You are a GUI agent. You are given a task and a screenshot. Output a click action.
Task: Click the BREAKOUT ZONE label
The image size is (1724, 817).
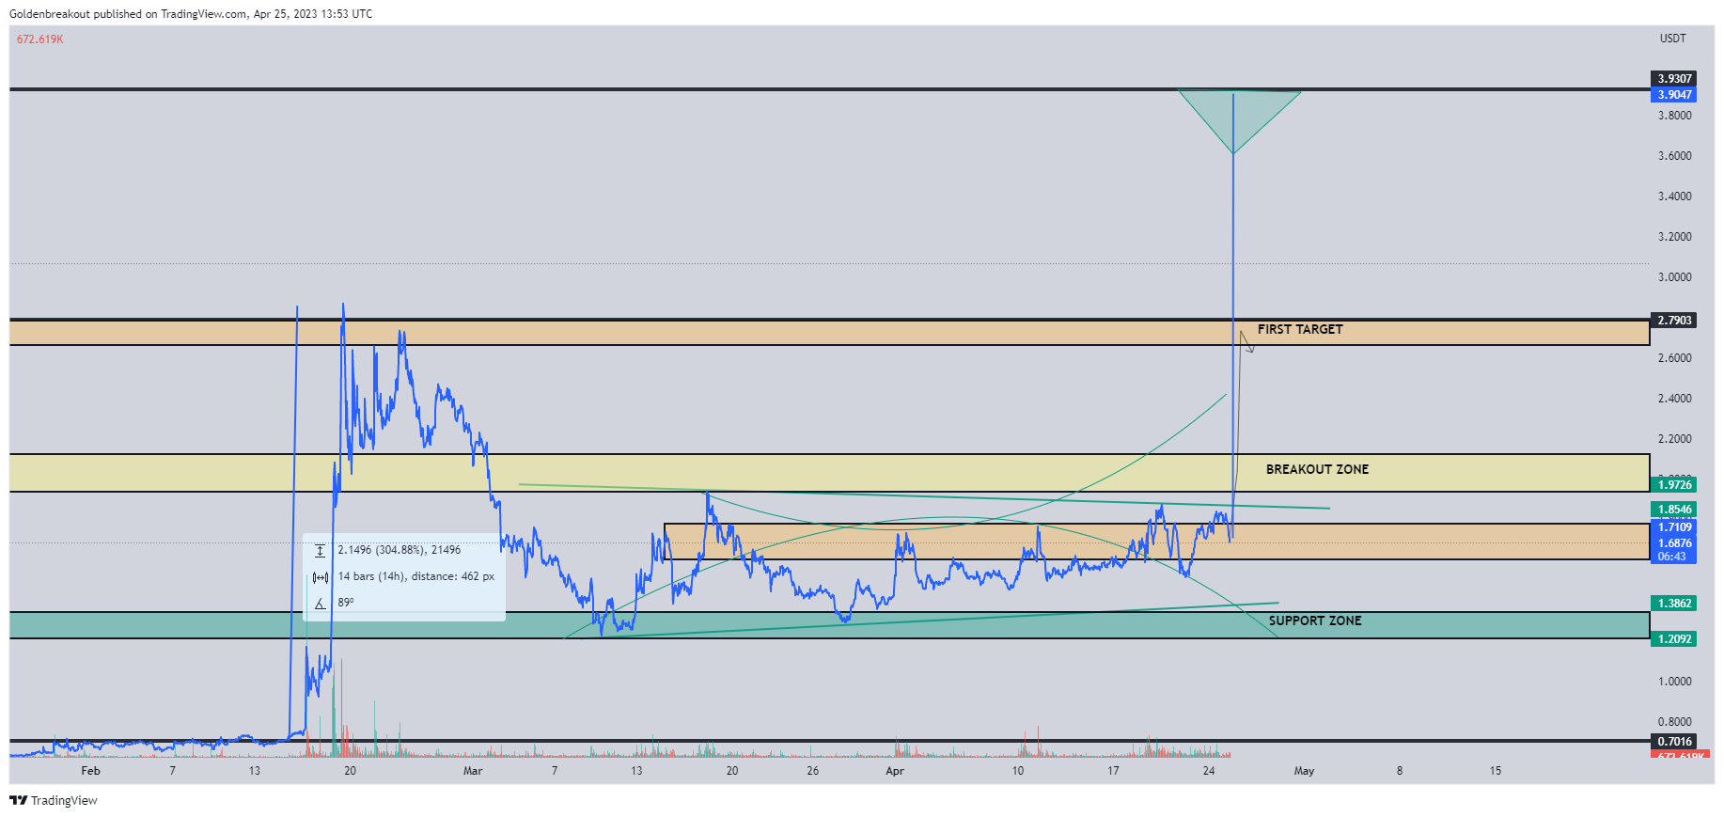pos(1317,469)
